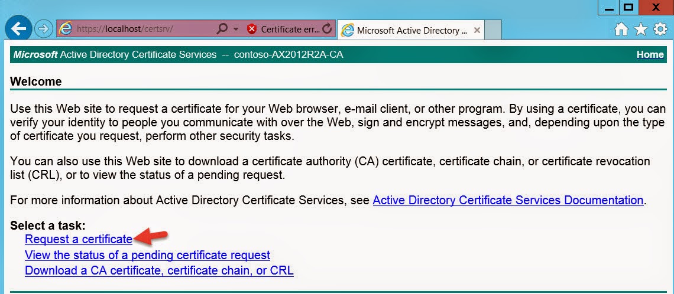Image resolution: width=674 pixels, height=294 pixels.
Task: Maximize the browser window
Action: point(629,7)
